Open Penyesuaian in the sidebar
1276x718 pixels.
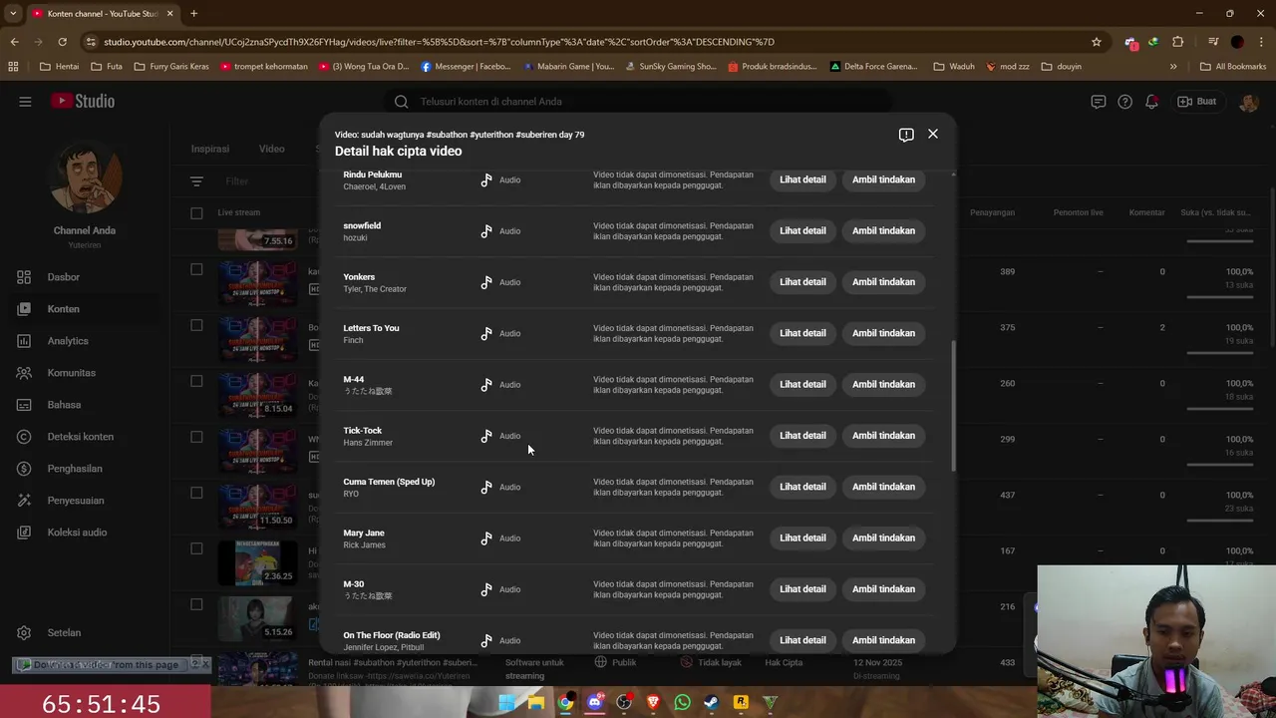click(x=75, y=501)
